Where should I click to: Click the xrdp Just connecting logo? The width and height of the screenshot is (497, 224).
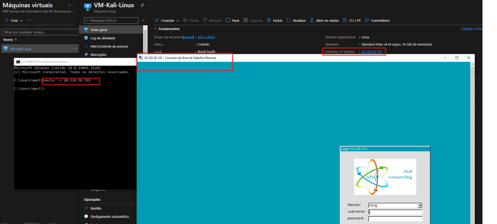pos(385,177)
